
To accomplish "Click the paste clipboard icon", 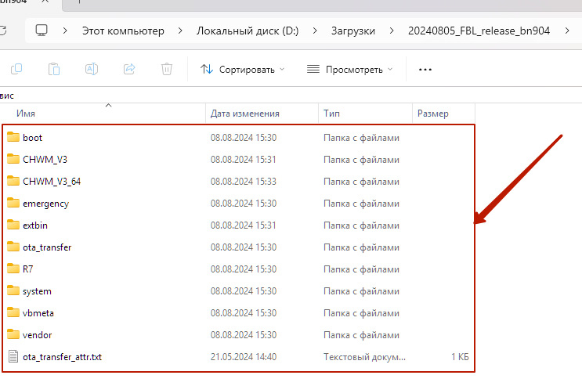I will coord(54,69).
